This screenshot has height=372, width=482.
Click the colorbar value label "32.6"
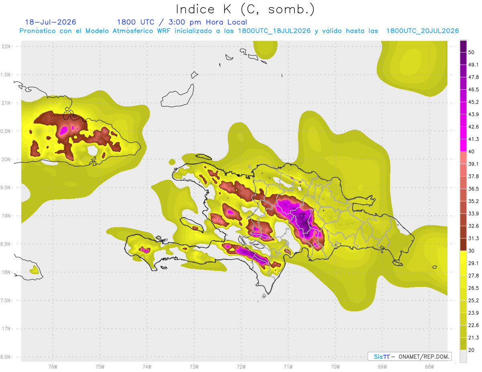[473, 226]
